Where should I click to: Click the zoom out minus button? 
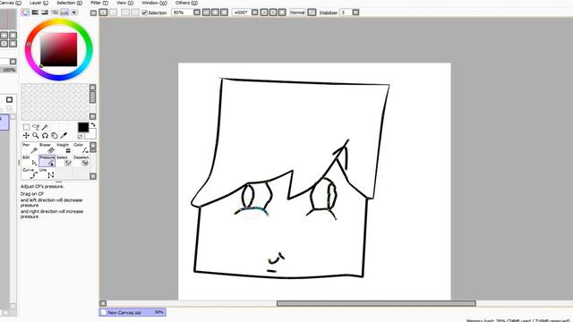point(207,13)
